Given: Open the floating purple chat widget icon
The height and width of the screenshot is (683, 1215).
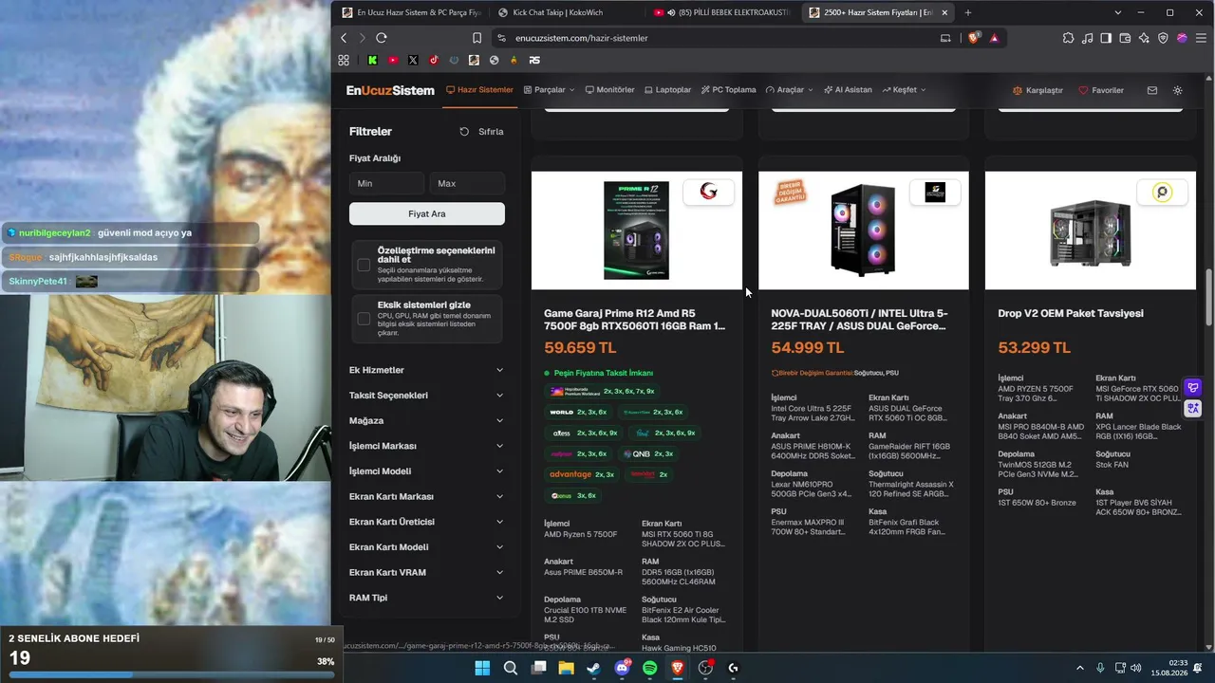Looking at the screenshot, I should pos(1193,387).
